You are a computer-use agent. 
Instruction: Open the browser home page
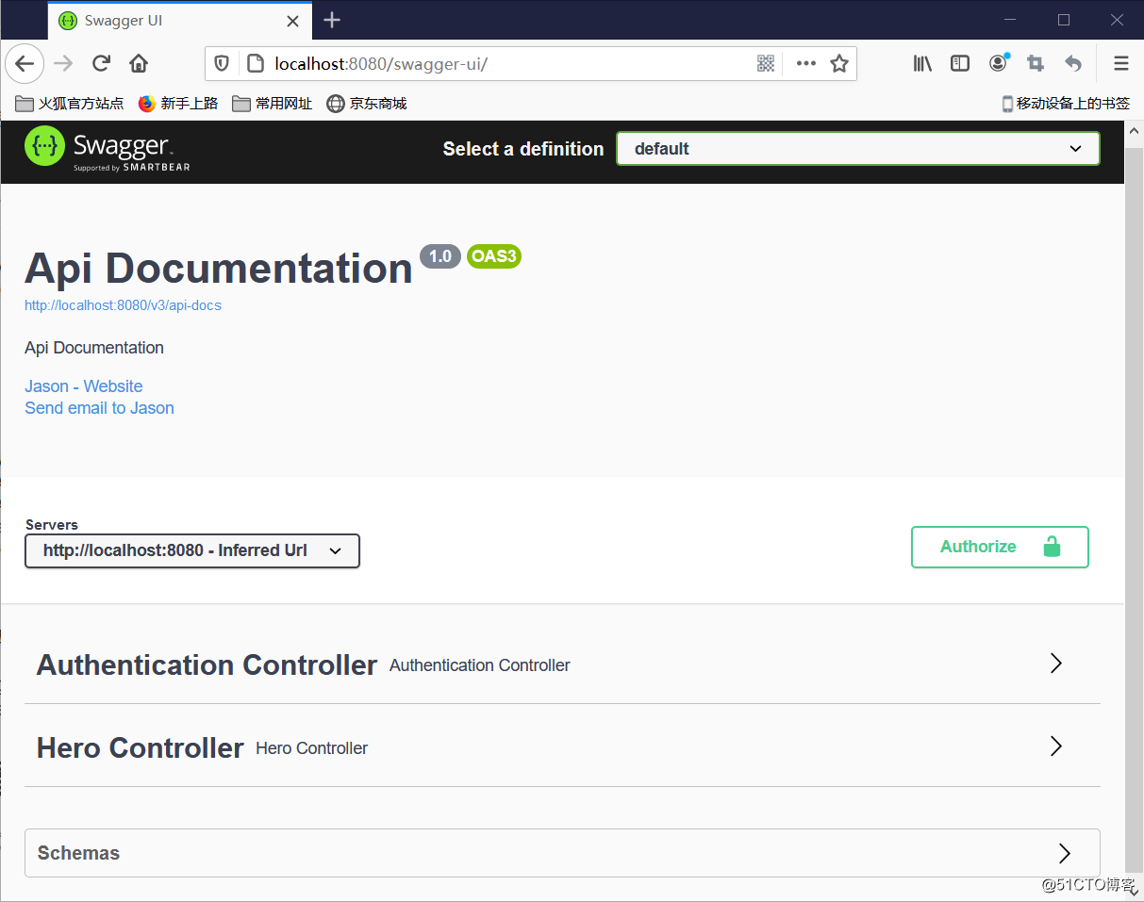pyautogui.click(x=139, y=63)
